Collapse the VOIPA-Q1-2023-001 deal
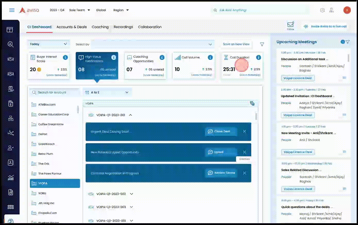The image size is (358, 225). click(x=131, y=115)
